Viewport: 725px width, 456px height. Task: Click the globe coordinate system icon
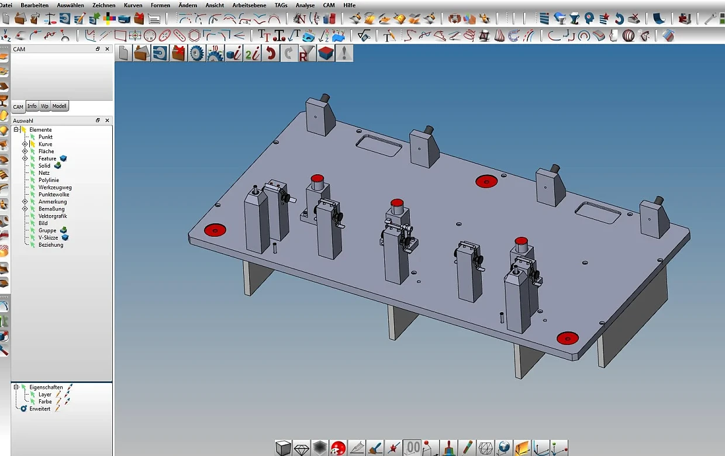pos(503,448)
